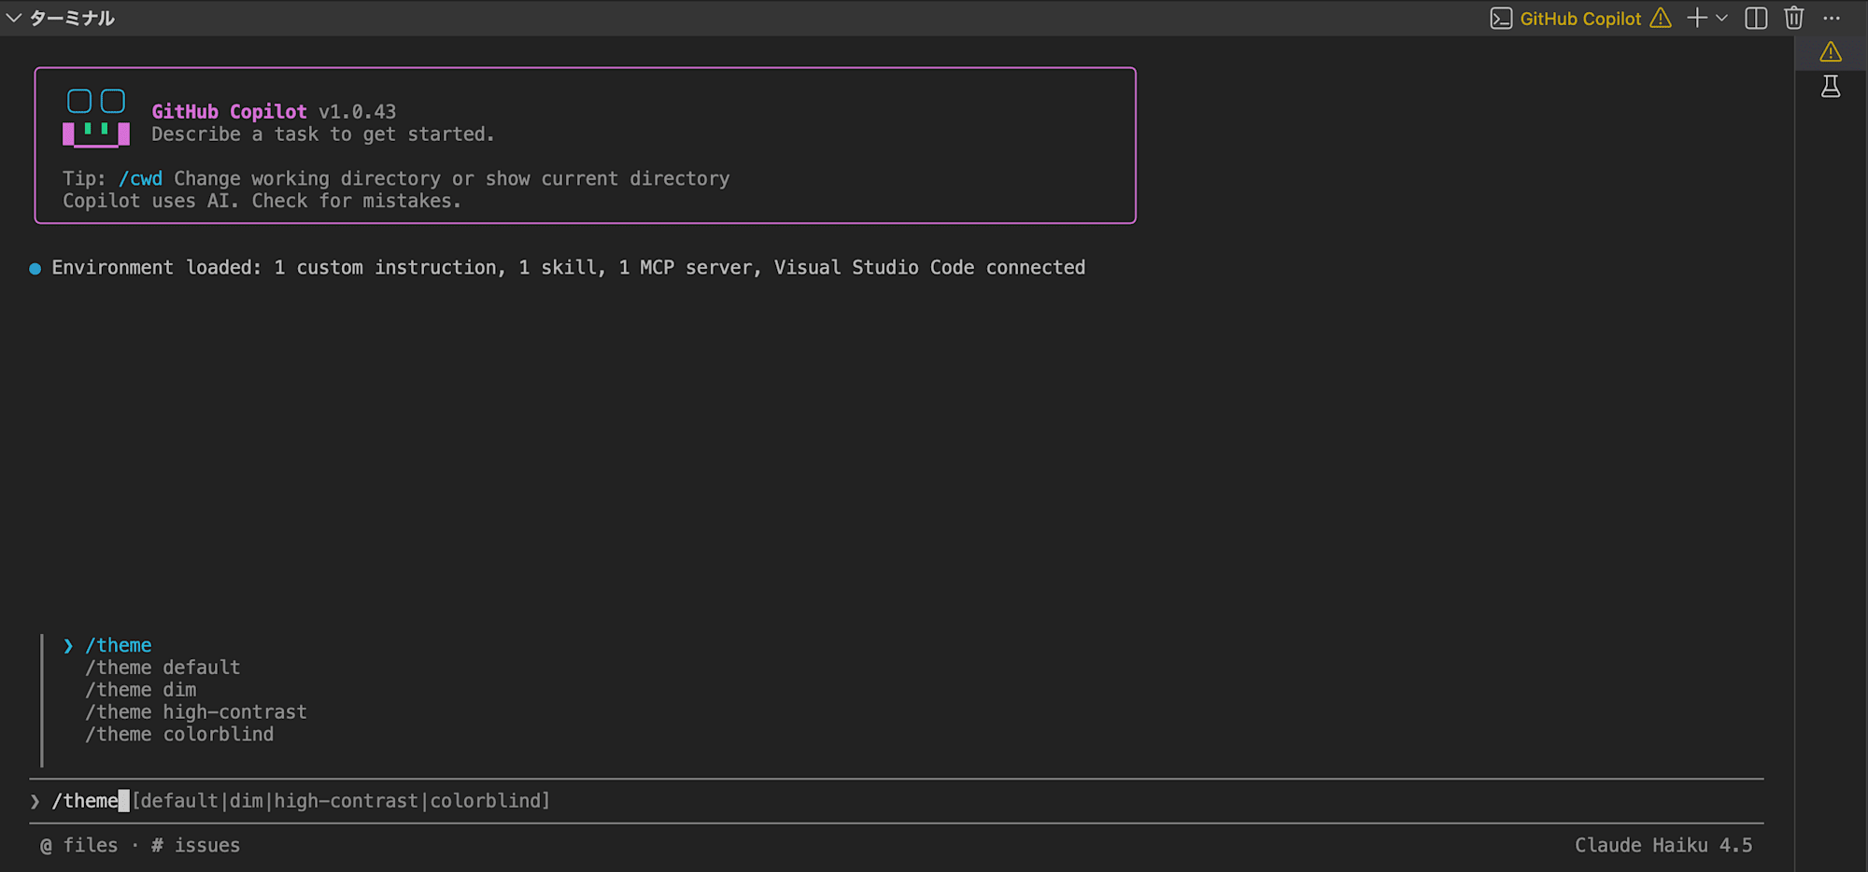This screenshot has height=872, width=1868.
Task: Click the /theme command input field
Action: (x=897, y=801)
